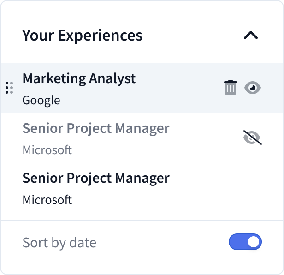The height and width of the screenshot is (275, 284).
Task: Click the Your Experiences heading
Action: [x=82, y=36]
